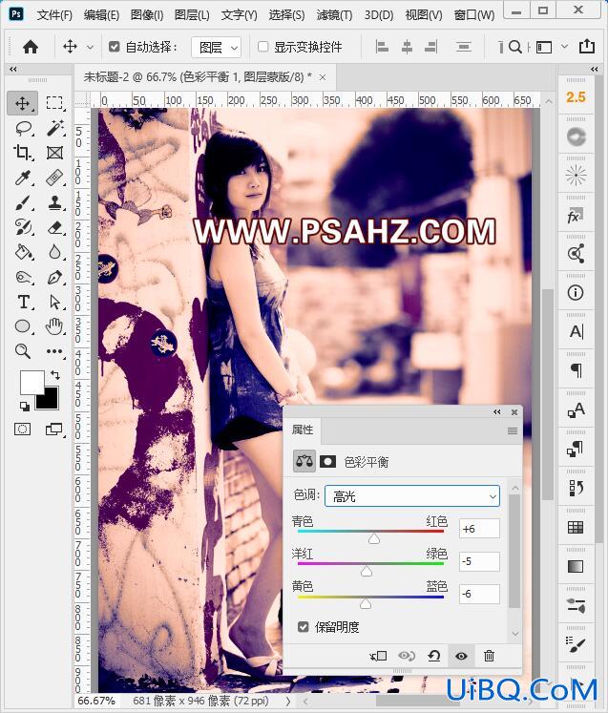
Task: Open the 图像(I) menu
Action: [147, 15]
